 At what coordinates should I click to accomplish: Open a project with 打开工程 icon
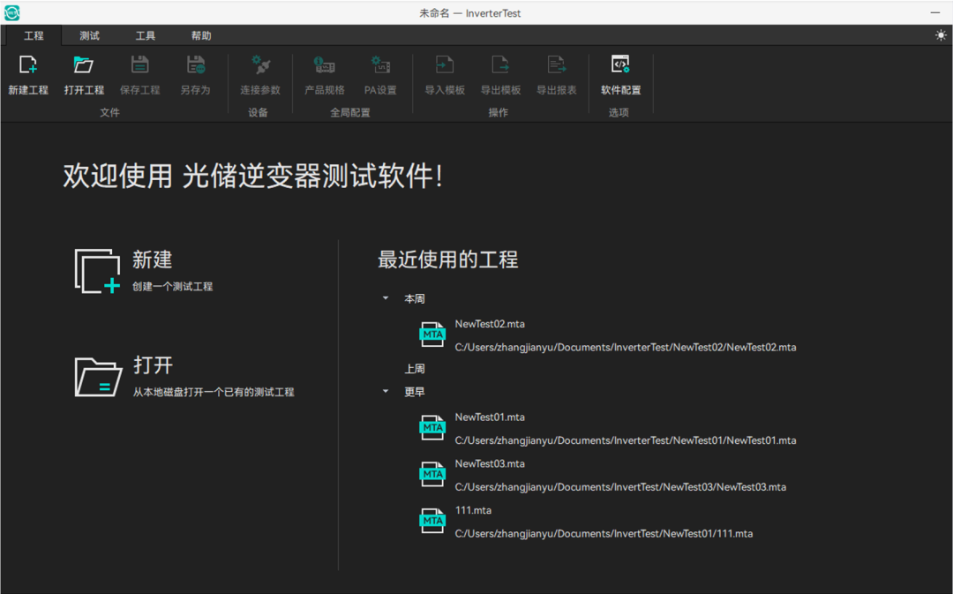pyautogui.click(x=84, y=65)
